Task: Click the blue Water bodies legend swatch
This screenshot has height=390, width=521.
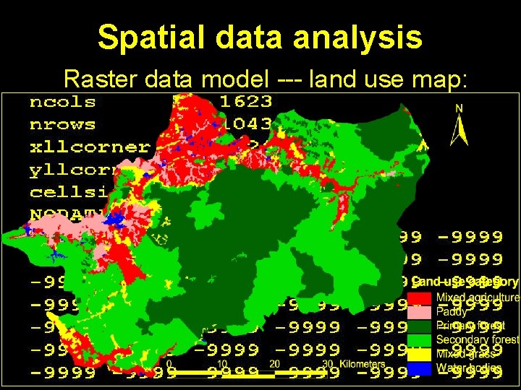Action: tap(419, 368)
